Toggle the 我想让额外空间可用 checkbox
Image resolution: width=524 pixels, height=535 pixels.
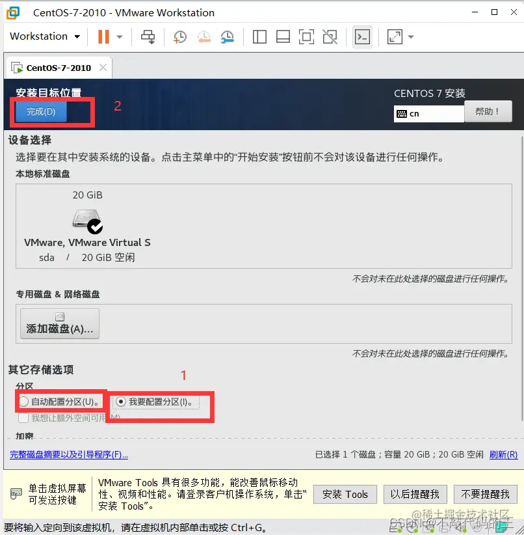click(x=23, y=418)
